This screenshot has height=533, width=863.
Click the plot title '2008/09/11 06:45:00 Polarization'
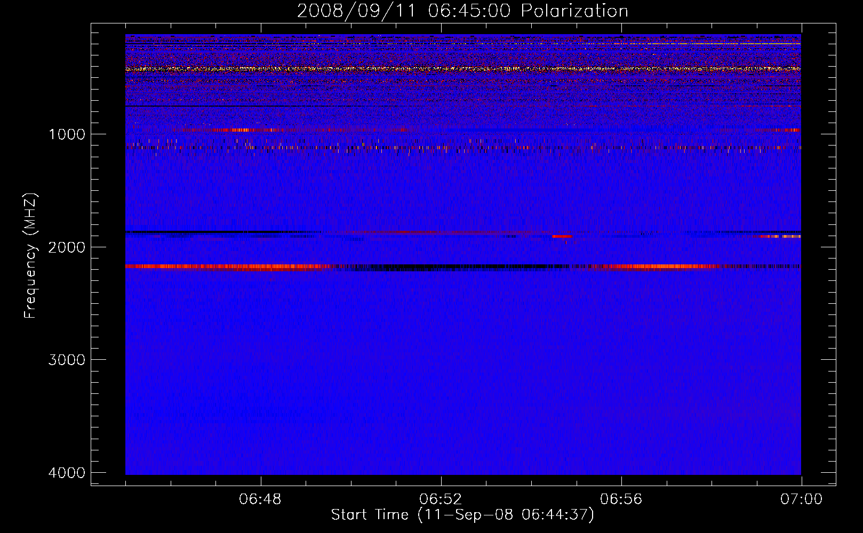tap(462, 11)
